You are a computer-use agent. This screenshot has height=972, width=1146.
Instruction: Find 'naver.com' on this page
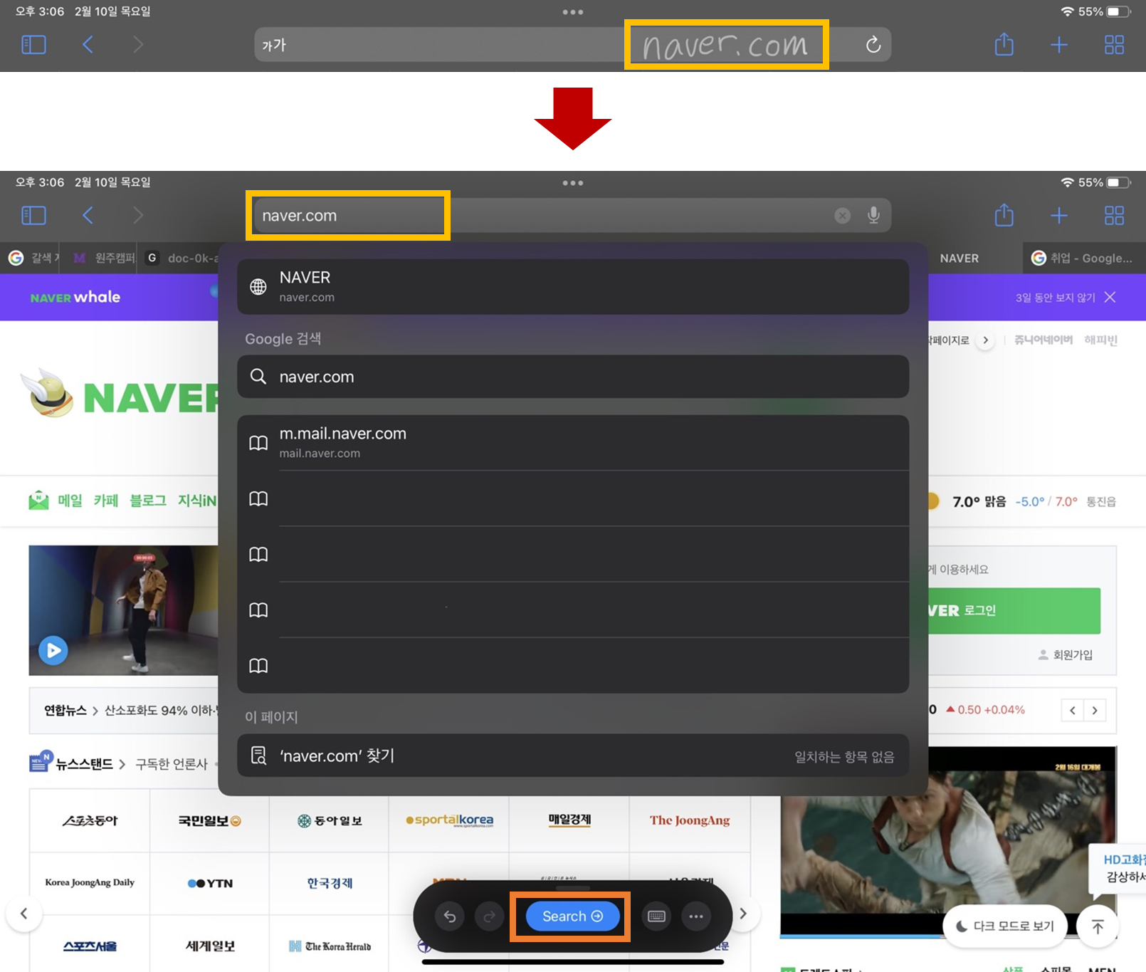[x=573, y=756]
